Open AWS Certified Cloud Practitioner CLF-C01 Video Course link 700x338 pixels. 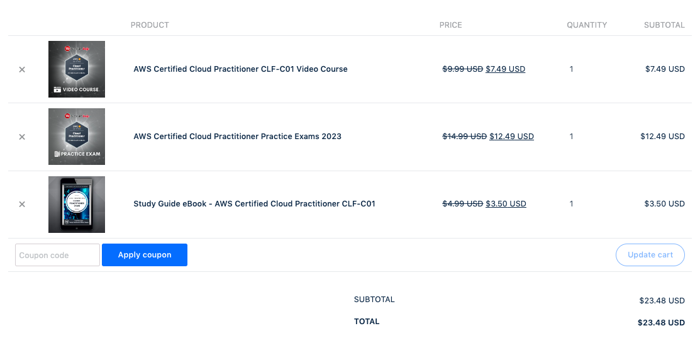click(x=240, y=69)
